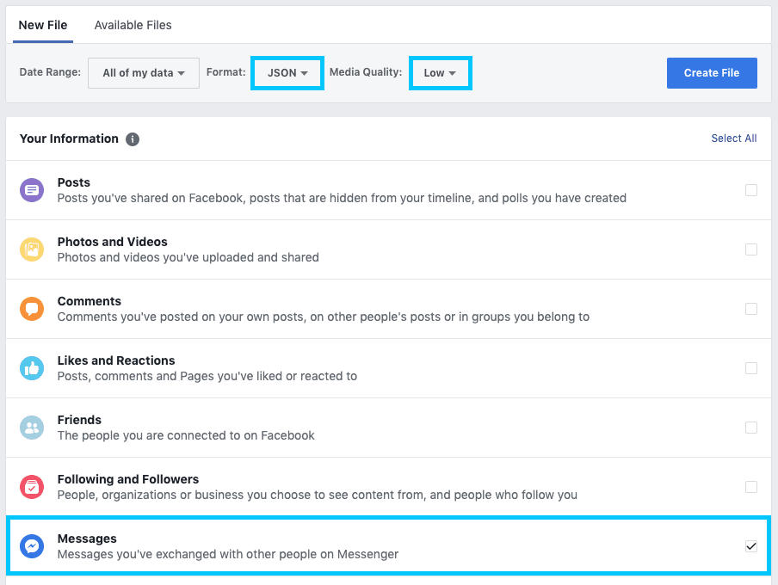The height and width of the screenshot is (585, 778).
Task: Open the Media Quality dropdown
Action: pos(440,72)
